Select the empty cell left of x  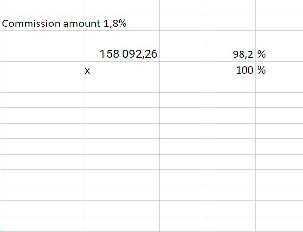(41, 69)
